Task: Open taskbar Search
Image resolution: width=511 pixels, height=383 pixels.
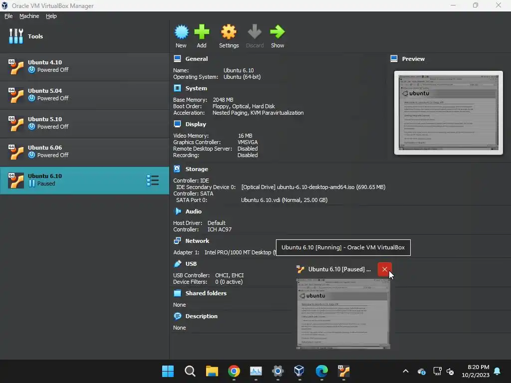Action: click(x=190, y=371)
